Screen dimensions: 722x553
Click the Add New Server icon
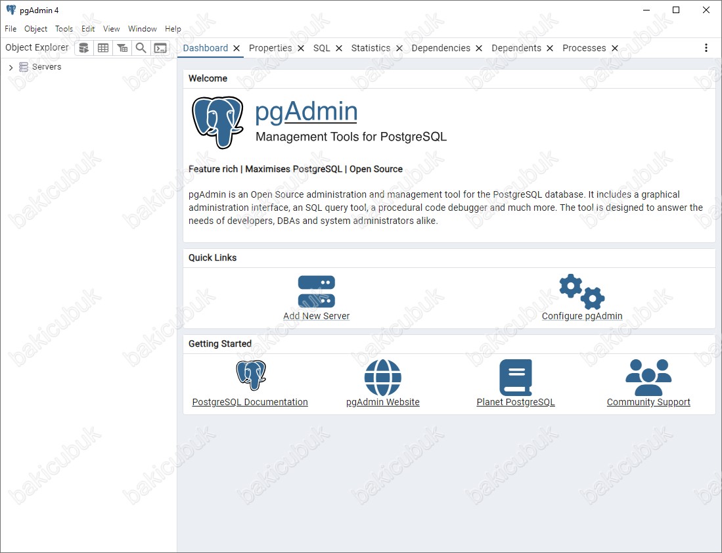(317, 292)
